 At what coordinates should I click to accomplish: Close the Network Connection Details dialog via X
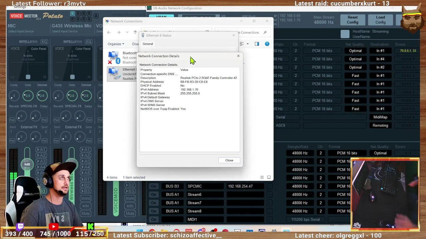click(238, 56)
